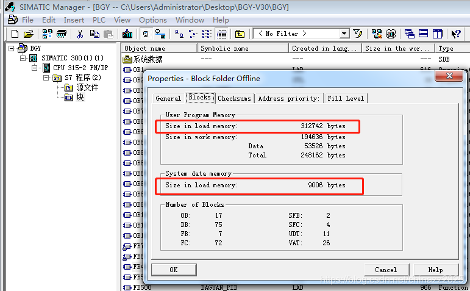Viewport: 470px width, 291px height.
Task: Click the Copy icon in toolbar
Action: point(94,34)
